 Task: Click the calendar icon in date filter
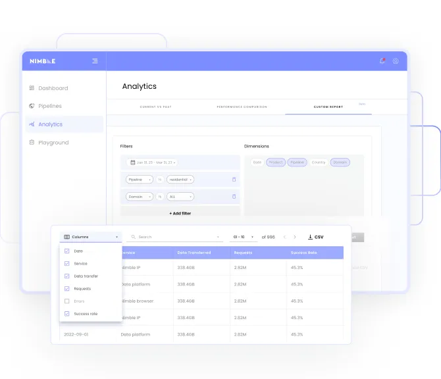(x=133, y=163)
